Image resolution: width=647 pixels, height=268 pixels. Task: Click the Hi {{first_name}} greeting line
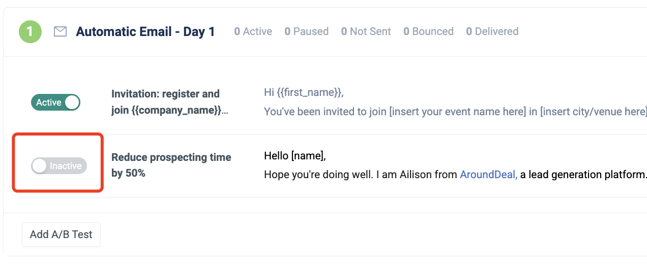click(304, 92)
